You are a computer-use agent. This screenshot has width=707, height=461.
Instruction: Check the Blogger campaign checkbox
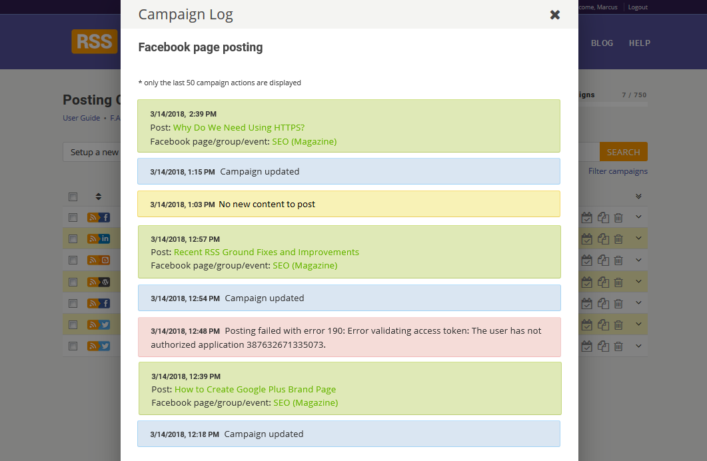pyautogui.click(x=73, y=260)
